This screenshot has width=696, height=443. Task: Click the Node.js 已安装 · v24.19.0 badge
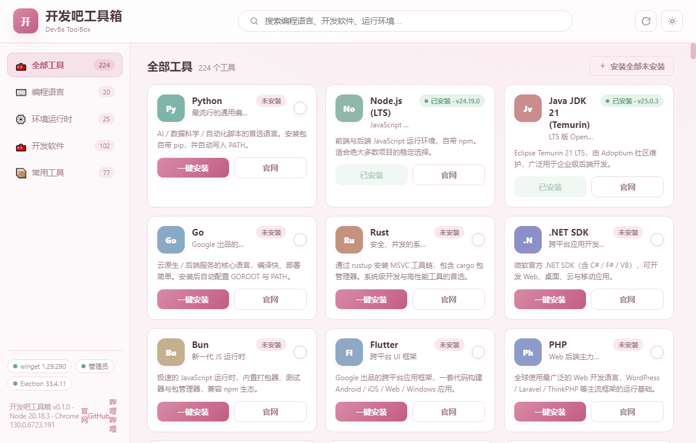pos(452,101)
